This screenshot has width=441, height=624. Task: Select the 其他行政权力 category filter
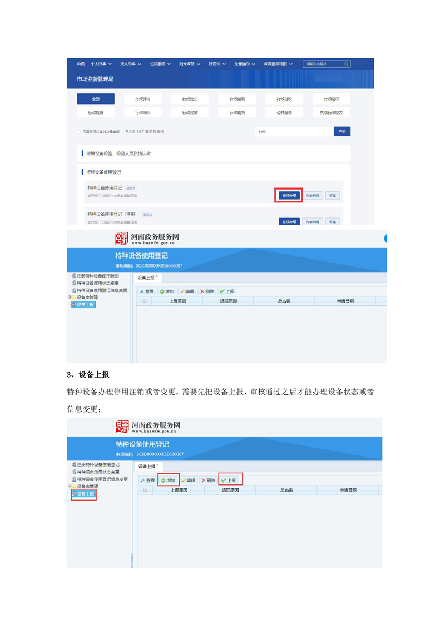[331, 113]
